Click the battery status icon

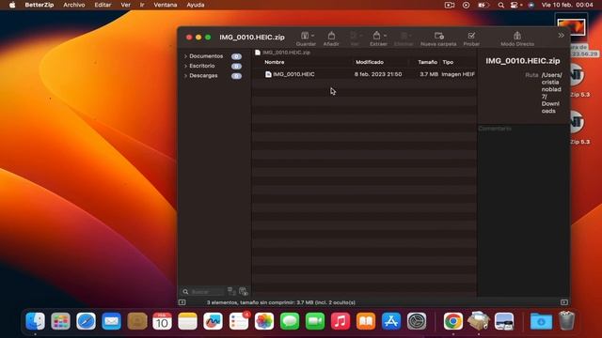(483, 5)
